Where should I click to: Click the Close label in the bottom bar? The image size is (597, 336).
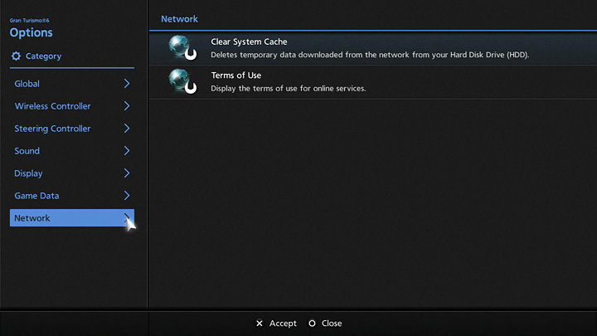coord(332,324)
